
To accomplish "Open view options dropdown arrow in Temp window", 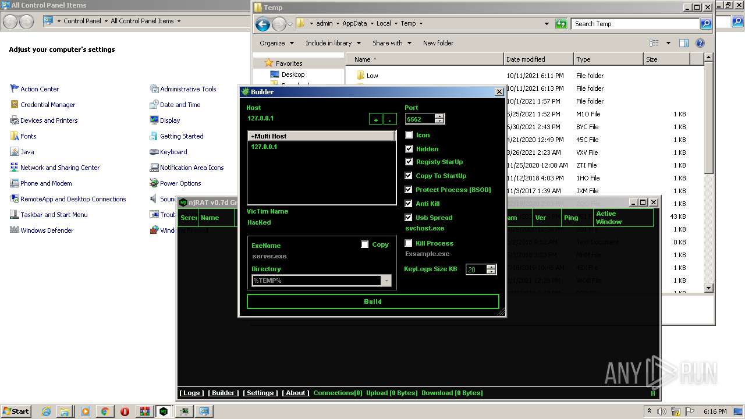I will [668, 43].
